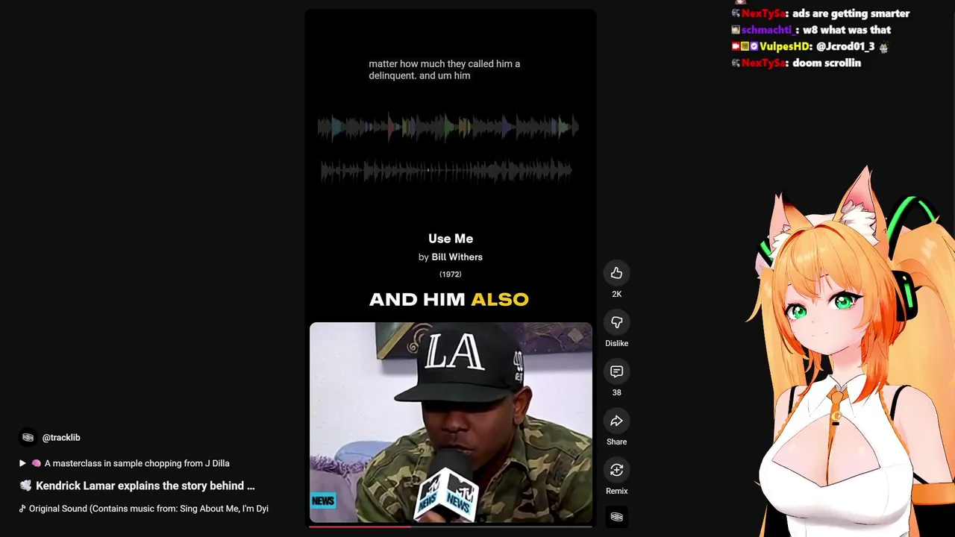Click the fox-girl VTuber avatar overlay
This screenshot has width=955, height=537.
[851, 351]
